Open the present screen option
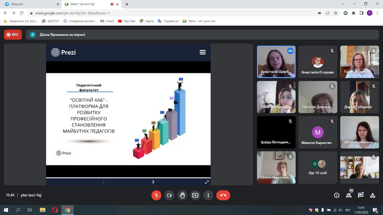 (x=195, y=195)
